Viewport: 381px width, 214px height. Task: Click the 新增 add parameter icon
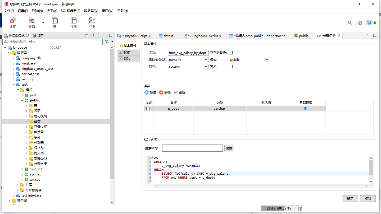(147, 92)
